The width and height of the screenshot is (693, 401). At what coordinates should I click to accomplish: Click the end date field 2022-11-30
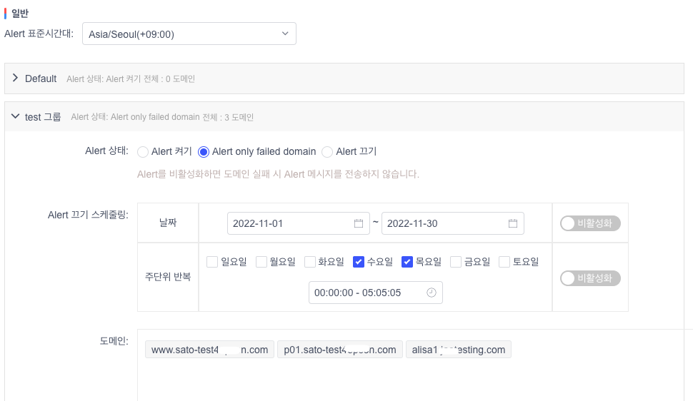tap(452, 223)
